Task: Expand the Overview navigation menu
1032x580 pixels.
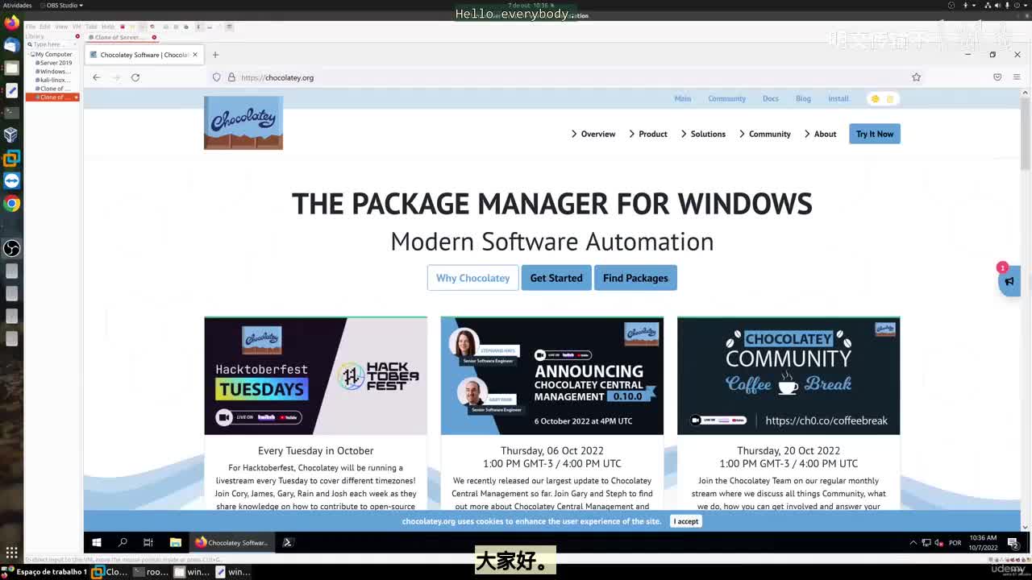Action: pyautogui.click(x=593, y=134)
